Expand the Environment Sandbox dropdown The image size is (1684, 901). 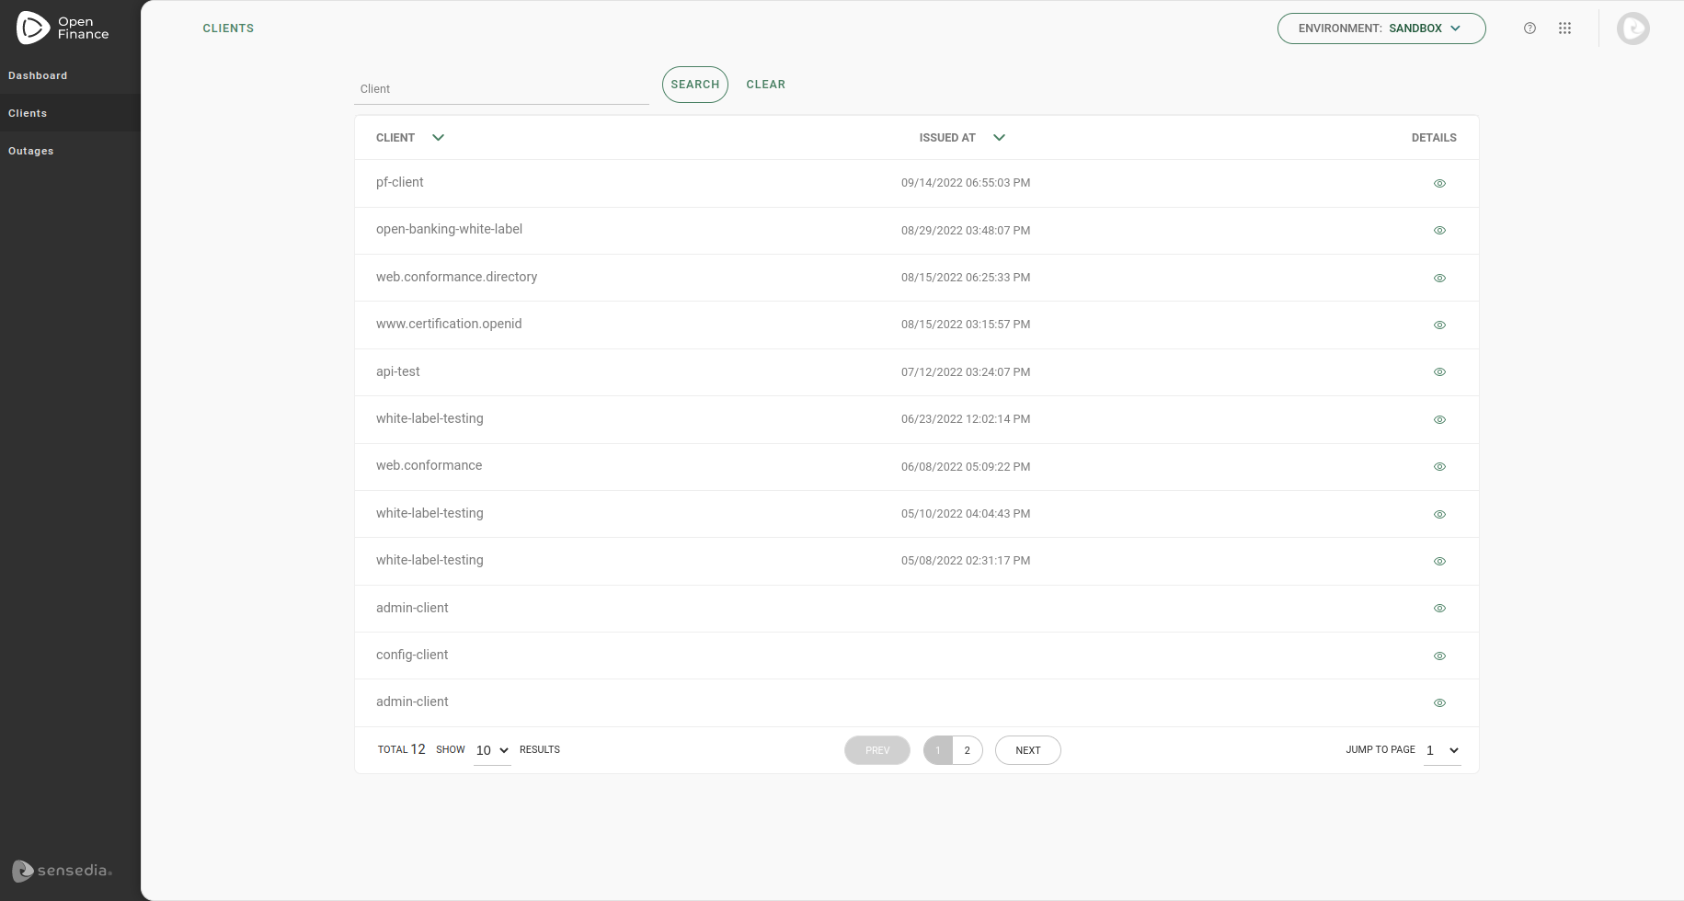(x=1380, y=29)
